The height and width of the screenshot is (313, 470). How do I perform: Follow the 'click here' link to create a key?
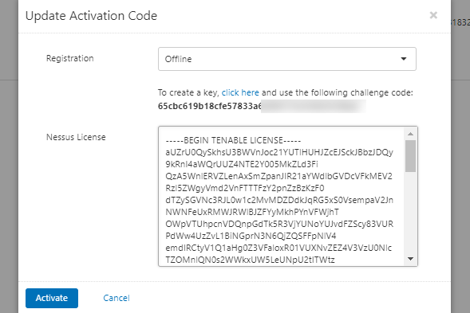[x=240, y=92]
